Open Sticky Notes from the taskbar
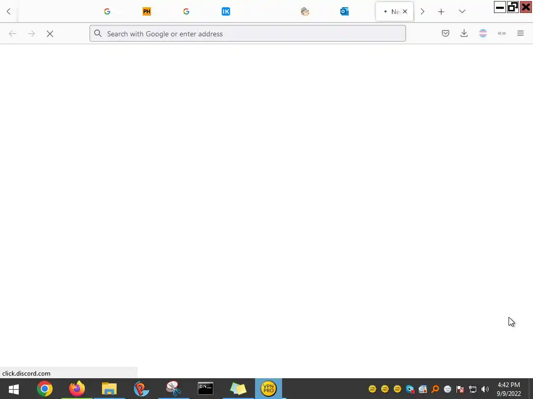Image resolution: width=533 pixels, height=399 pixels. click(238, 389)
